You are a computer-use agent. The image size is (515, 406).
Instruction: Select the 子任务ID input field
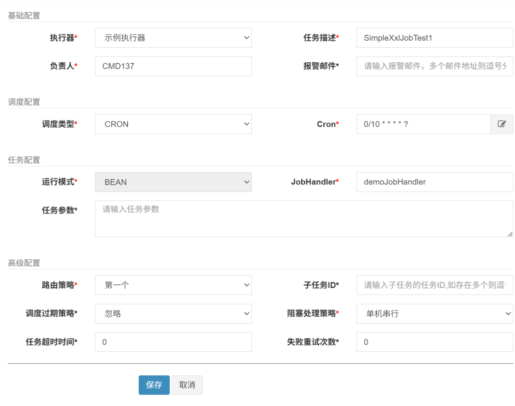pyautogui.click(x=435, y=285)
